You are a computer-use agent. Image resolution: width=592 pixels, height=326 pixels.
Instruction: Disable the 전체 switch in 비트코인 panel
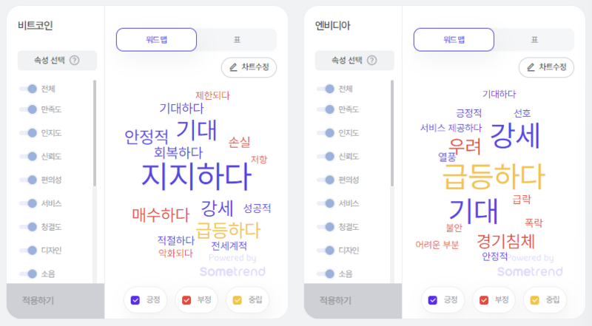28,89
